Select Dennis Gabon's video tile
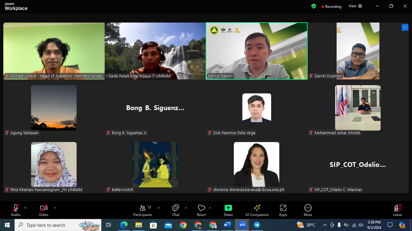This screenshot has width=412, height=231. tap(256, 51)
